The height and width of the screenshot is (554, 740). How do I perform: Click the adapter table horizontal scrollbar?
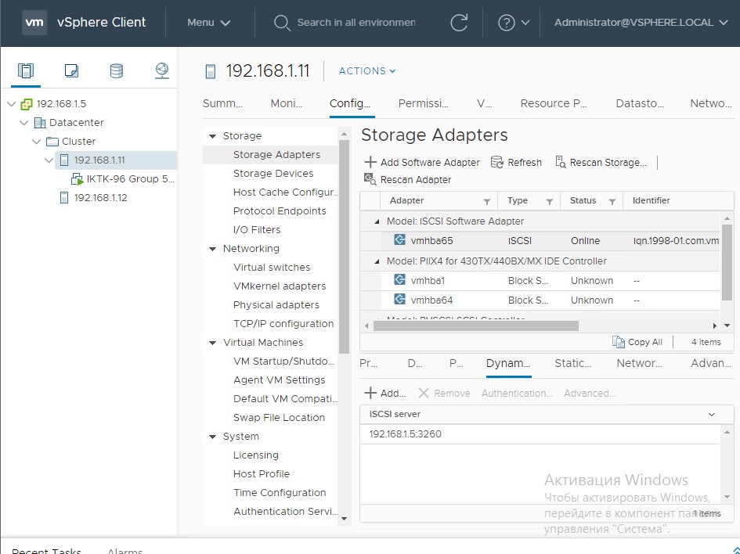click(x=476, y=326)
